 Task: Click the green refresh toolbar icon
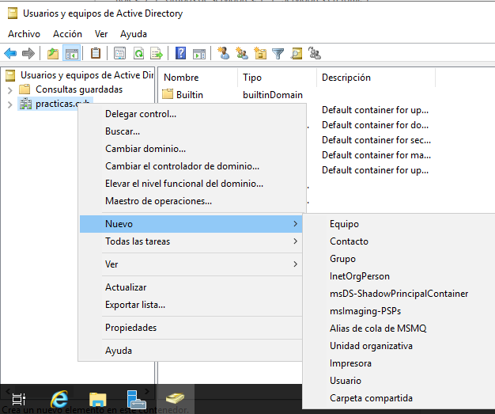click(138, 53)
